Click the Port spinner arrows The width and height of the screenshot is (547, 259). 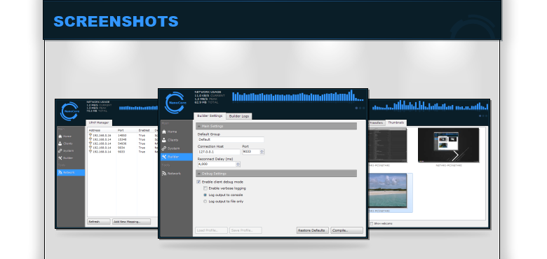pyautogui.click(x=262, y=152)
